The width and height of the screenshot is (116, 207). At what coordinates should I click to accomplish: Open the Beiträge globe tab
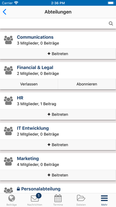click(x=12, y=200)
